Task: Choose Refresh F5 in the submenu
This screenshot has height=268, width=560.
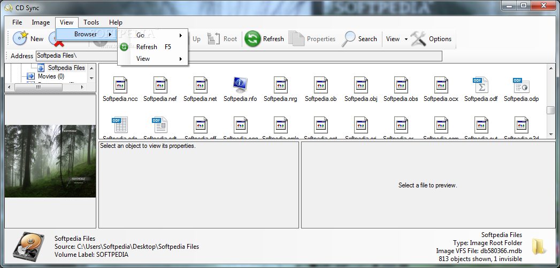Action: (x=153, y=46)
